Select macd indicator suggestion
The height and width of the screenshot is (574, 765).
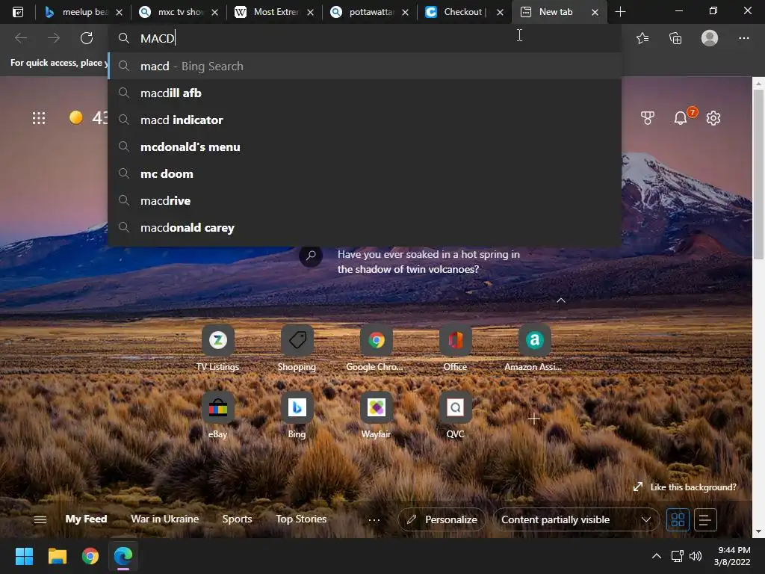point(365,120)
